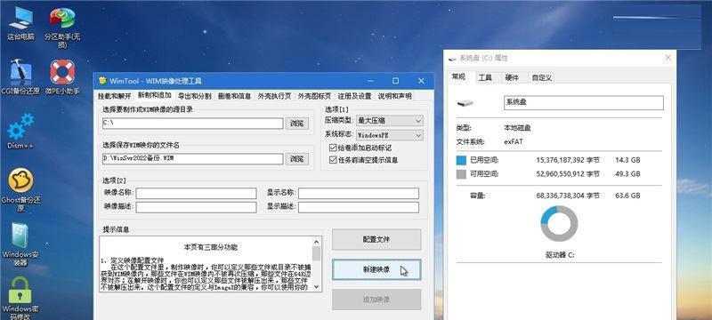Toggle 给卷添加启动标记 checkbox
Image resolution: width=712 pixels, height=320 pixels.
[x=333, y=148]
